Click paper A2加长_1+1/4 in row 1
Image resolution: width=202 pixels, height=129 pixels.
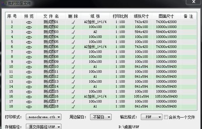95,22
